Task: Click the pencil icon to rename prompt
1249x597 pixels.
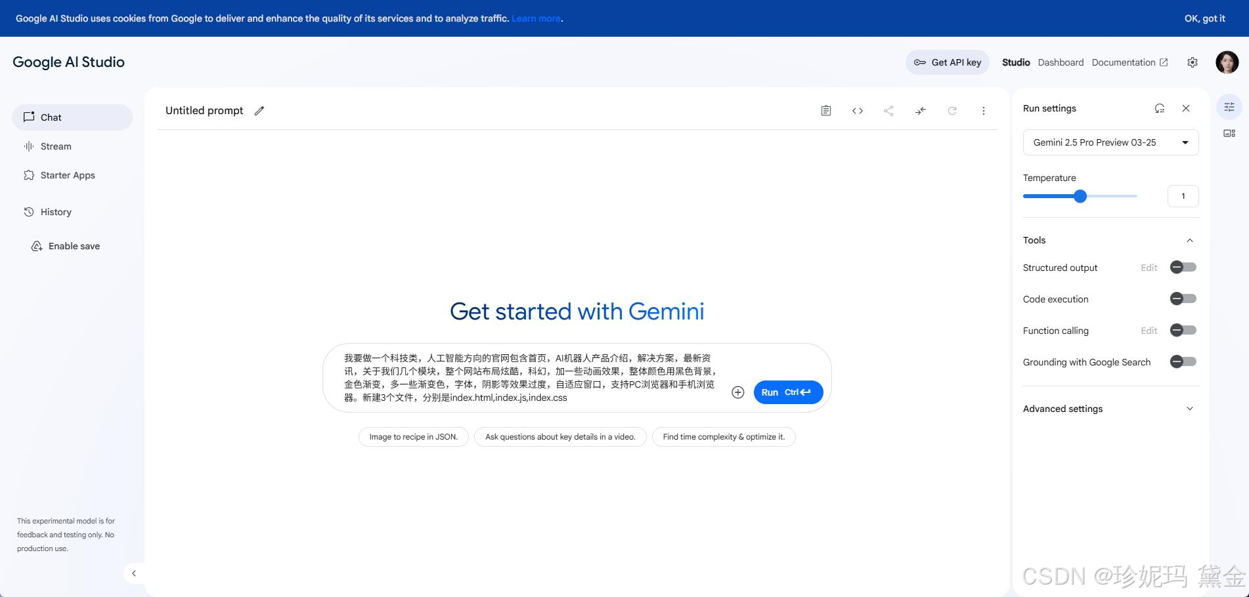Action: click(259, 111)
